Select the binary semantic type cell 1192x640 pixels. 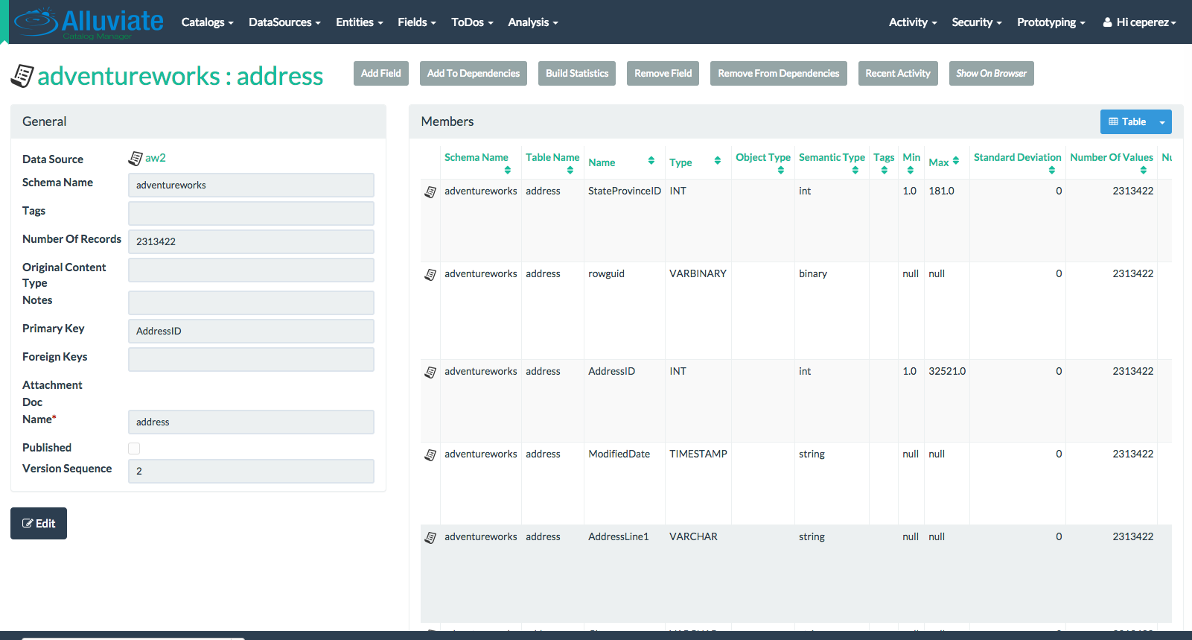[813, 273]
